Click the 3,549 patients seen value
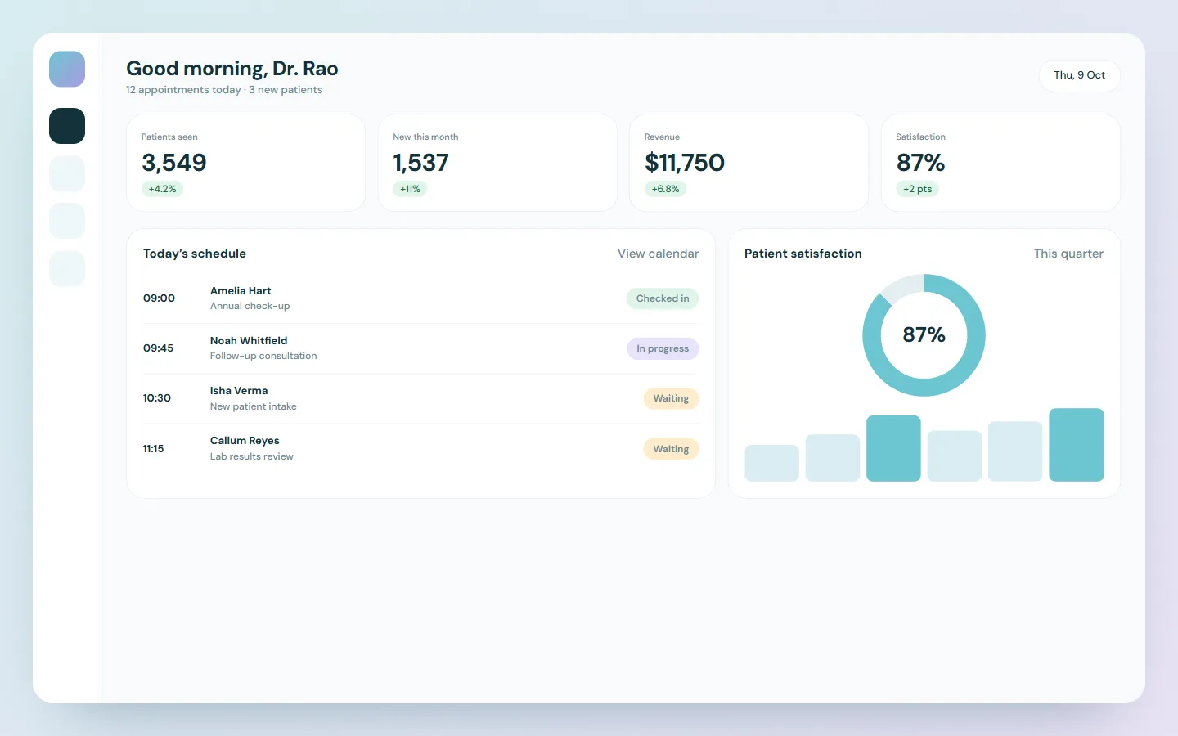1178x736 pixels. click(x=174, y=163)
